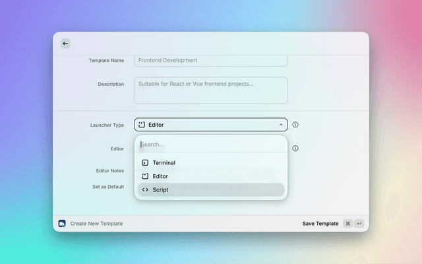Click the app icon beside Create New Template
The height and width of the screenshot is (264, 422).
pyautogui.click(x=62, y=224)
